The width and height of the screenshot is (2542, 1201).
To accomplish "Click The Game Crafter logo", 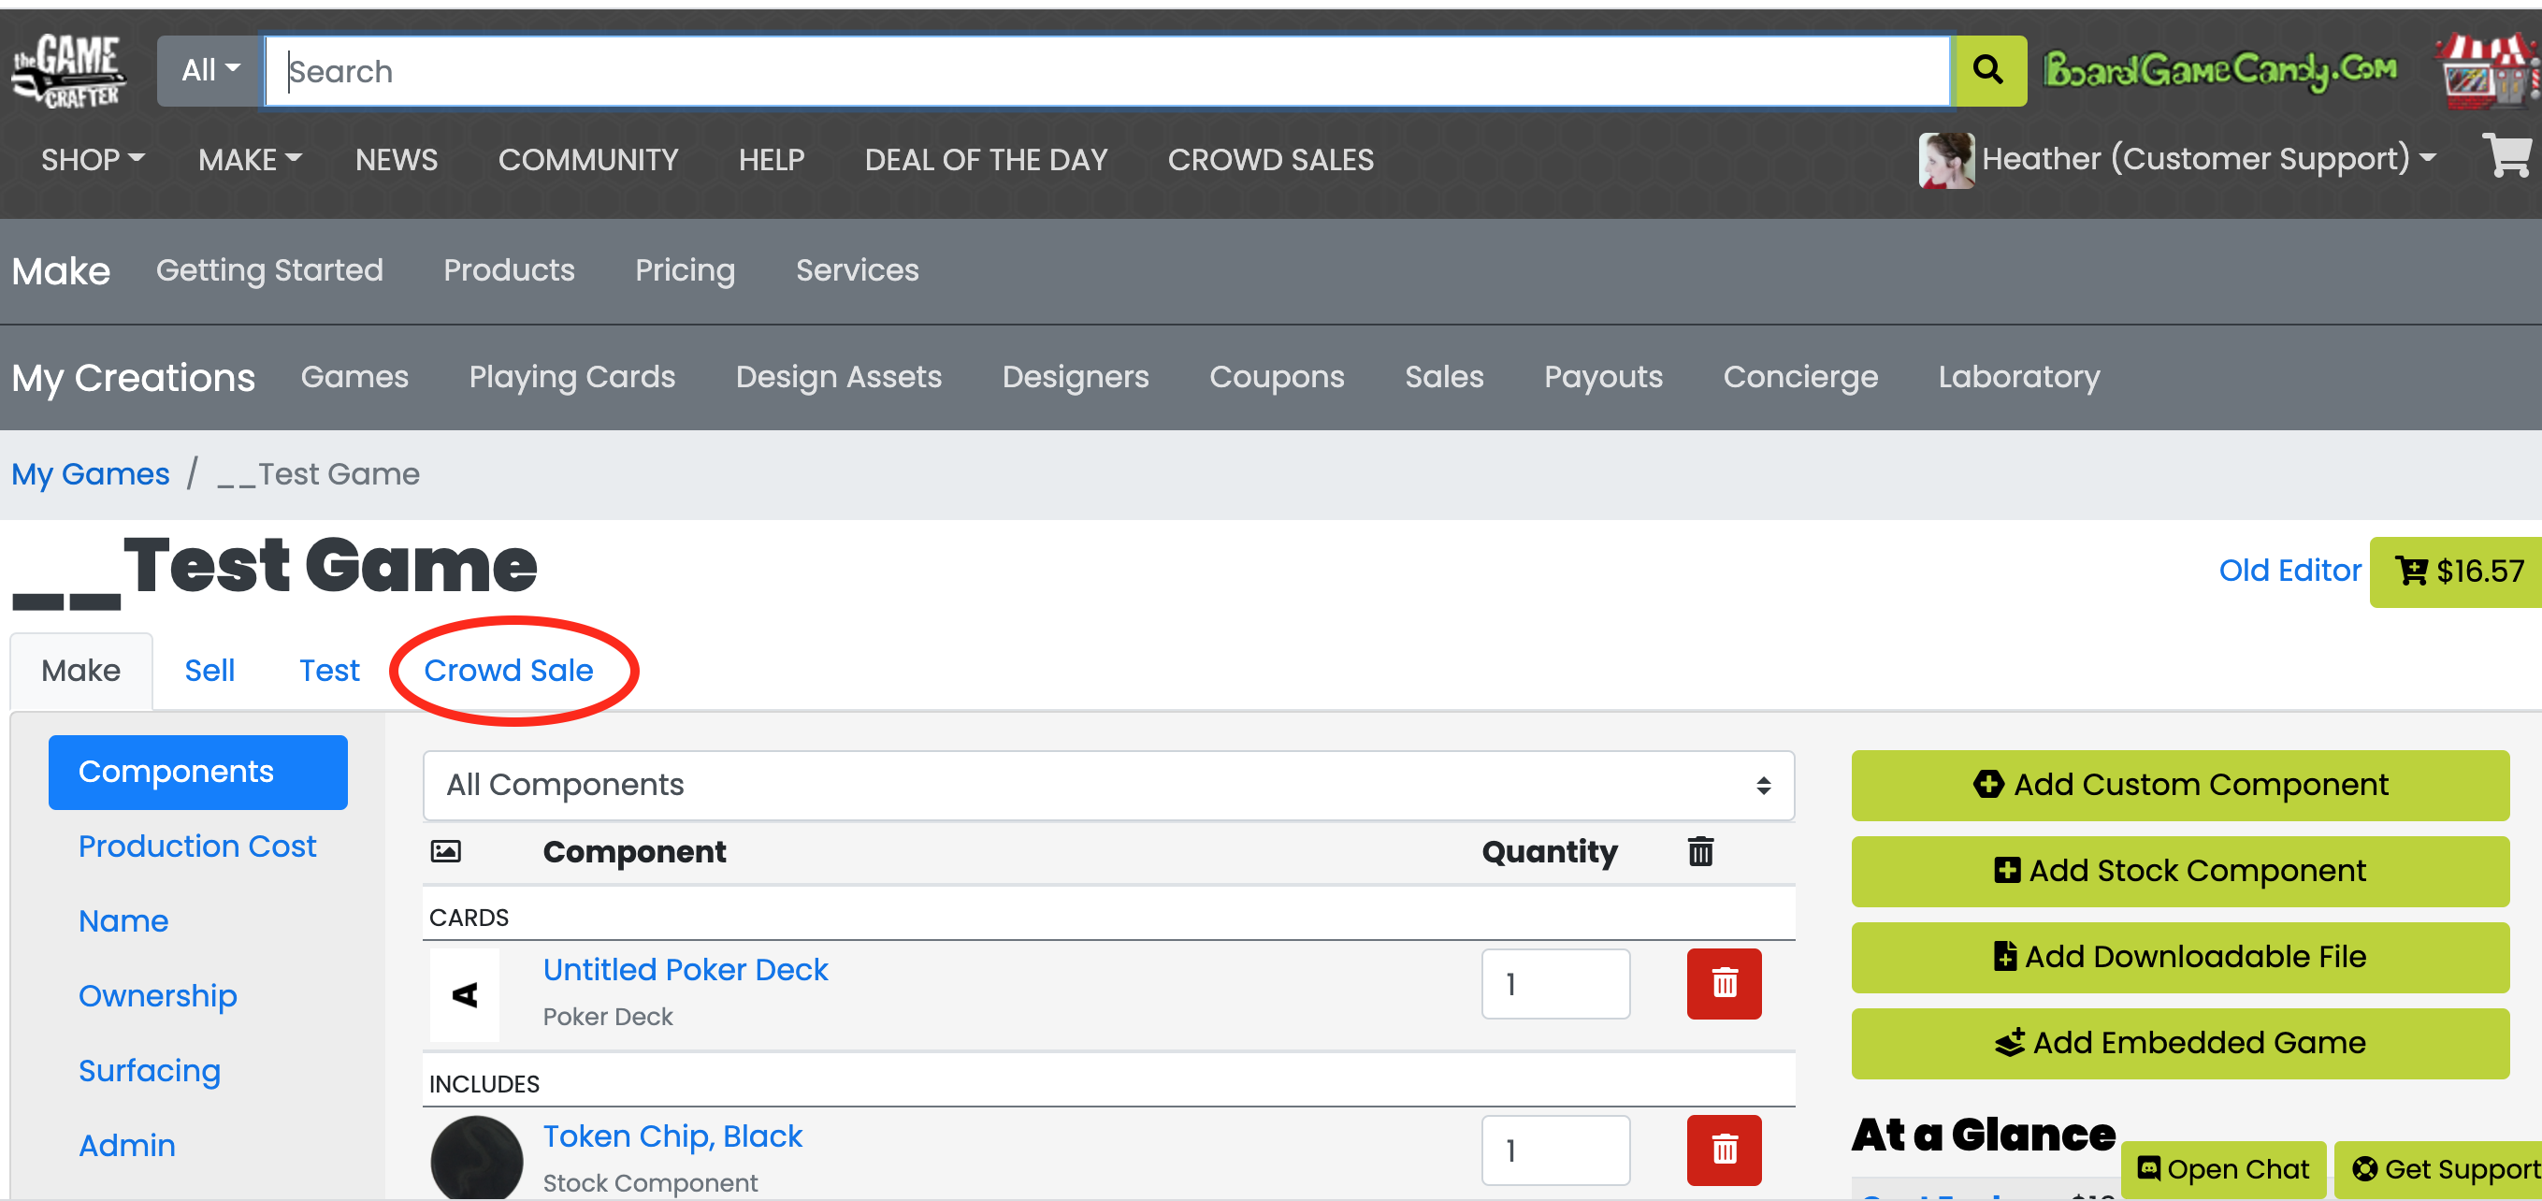I will 69,70.
